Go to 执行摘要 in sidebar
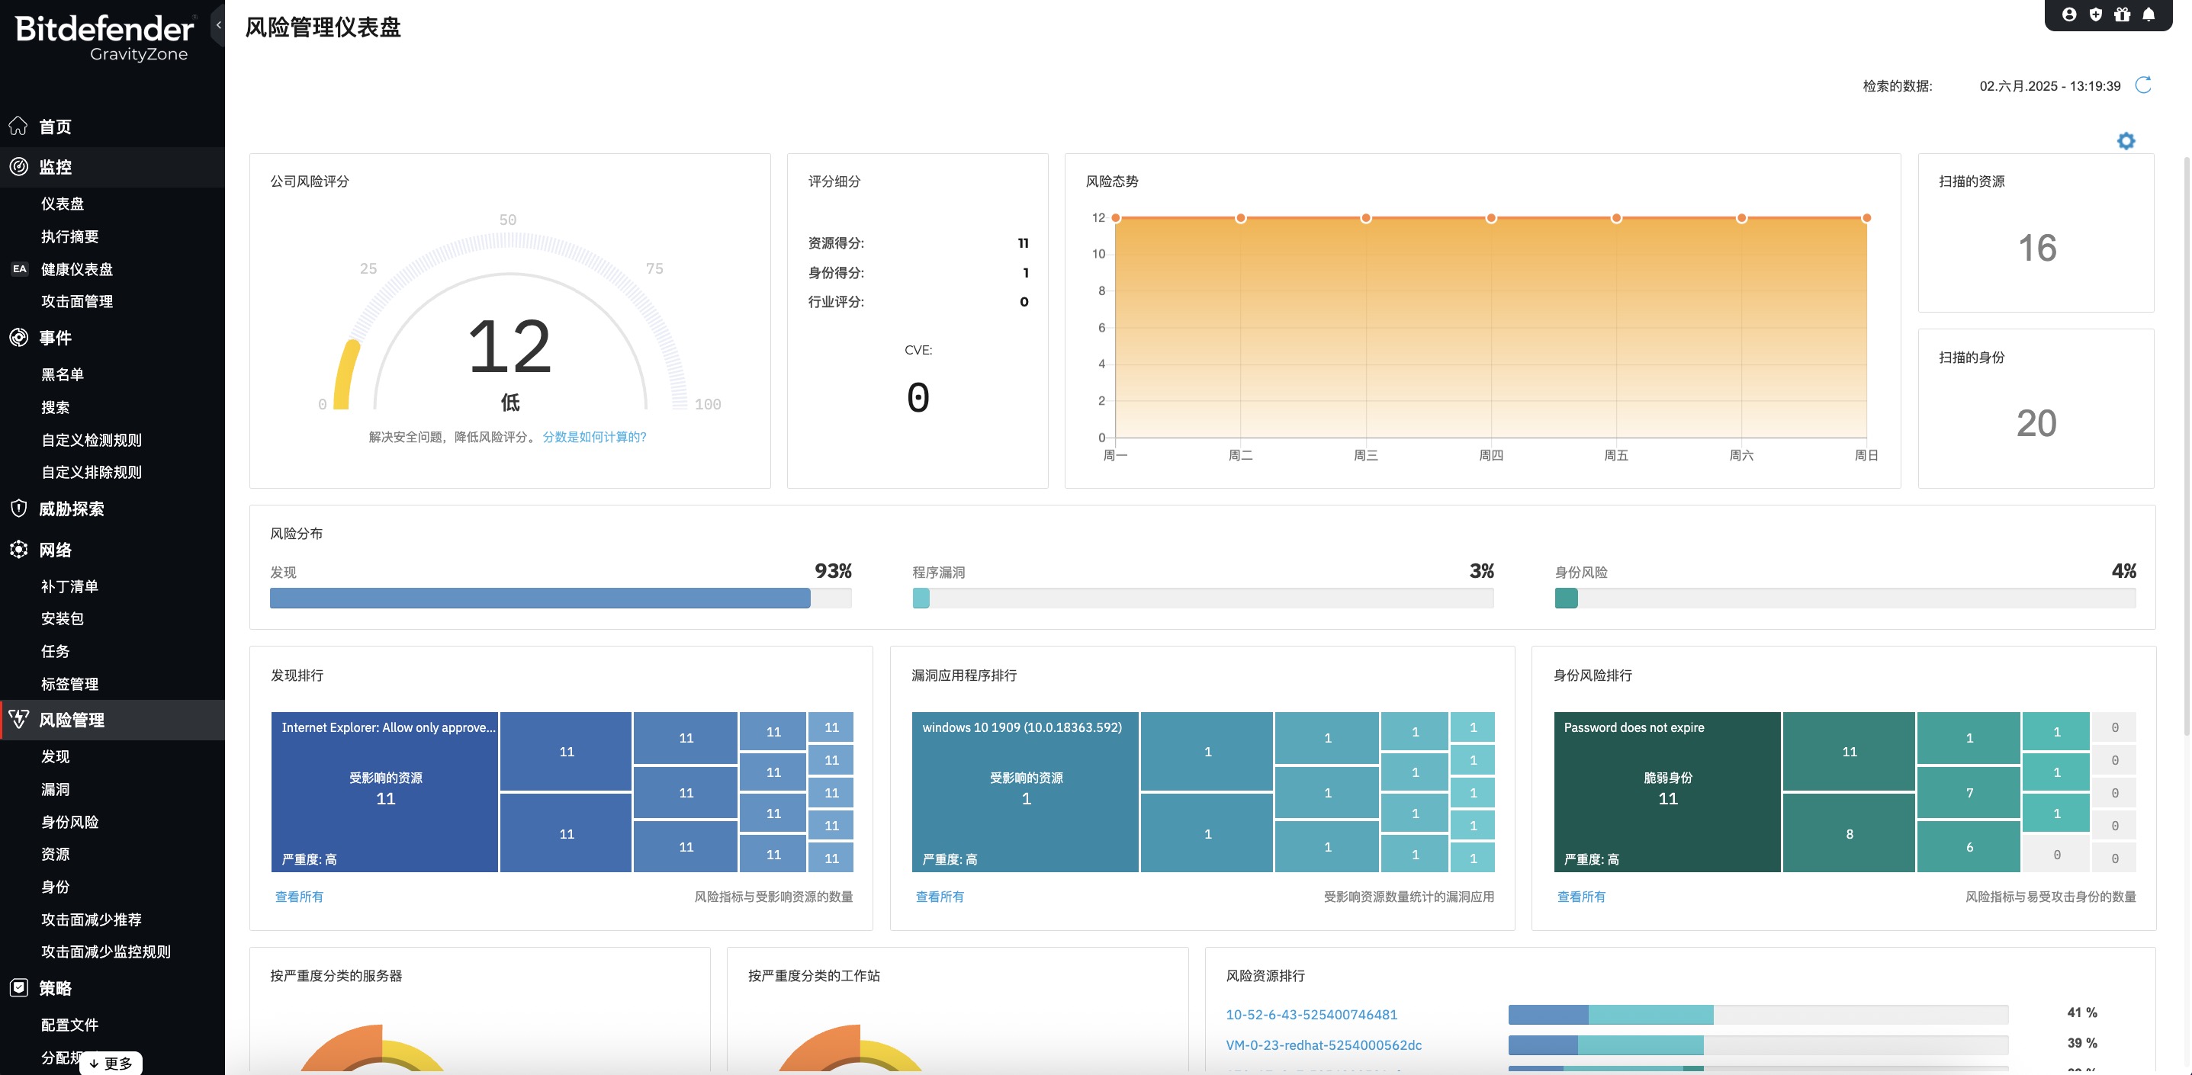The width and height of the screenshot is (2192, 1075). click(x=69, y=236)
